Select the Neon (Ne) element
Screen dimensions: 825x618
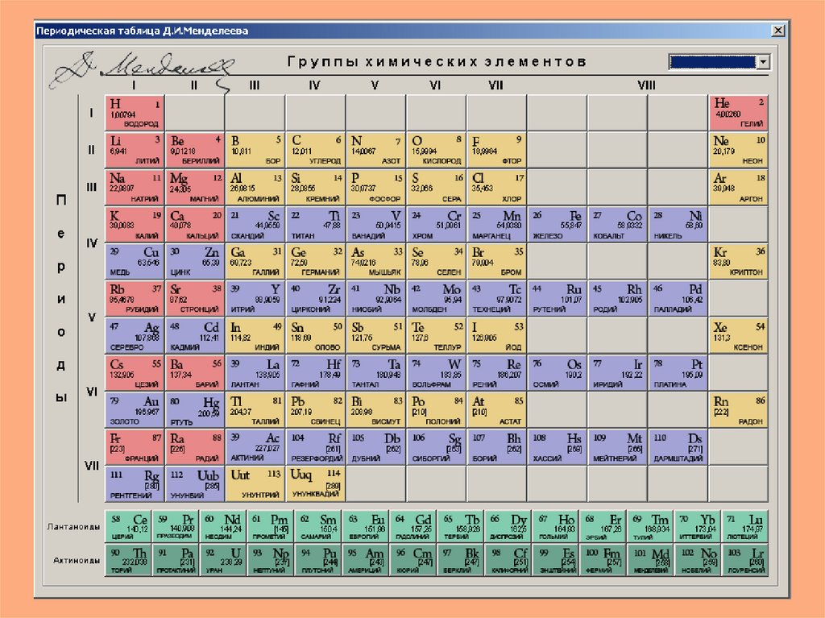pos(738,150)
